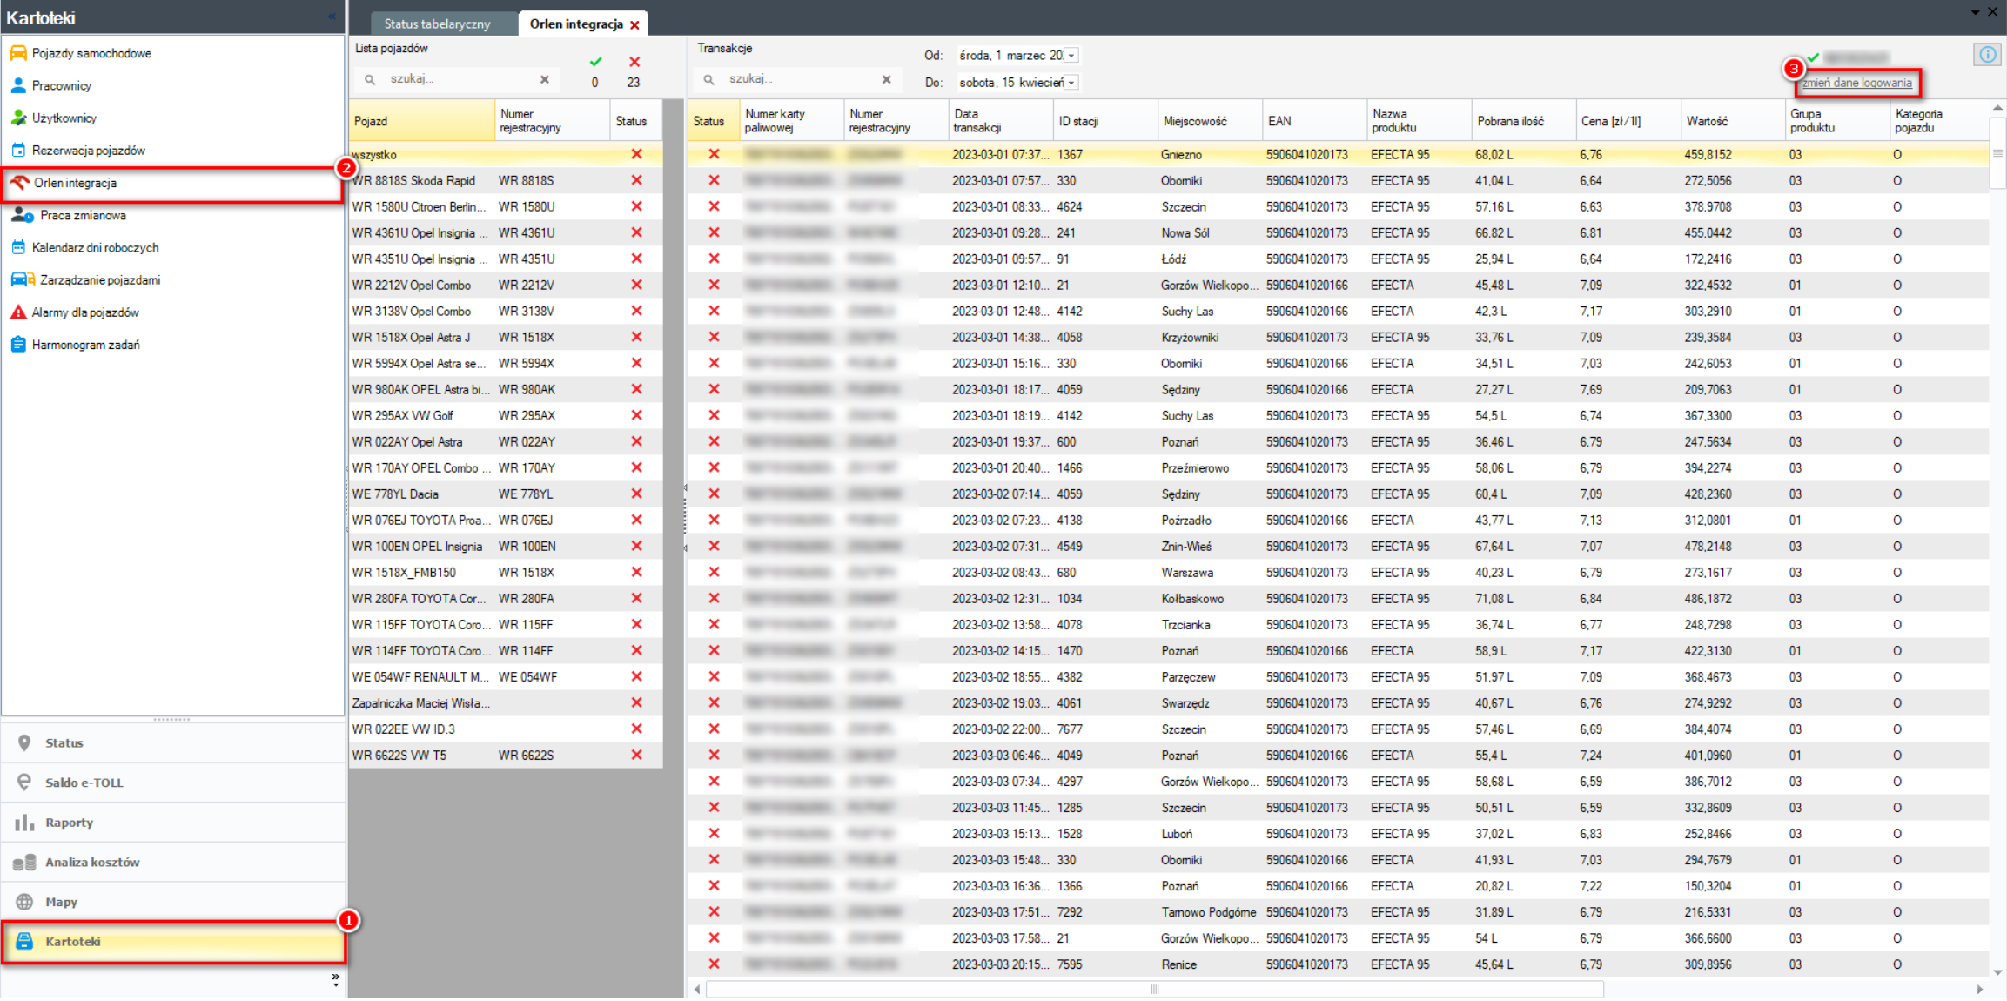Sort vehicle list by Pojazd column

coord(421,121)
